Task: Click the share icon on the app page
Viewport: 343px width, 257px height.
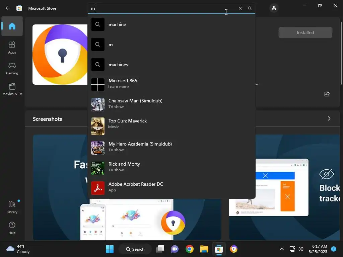Action: click(327, 94)
